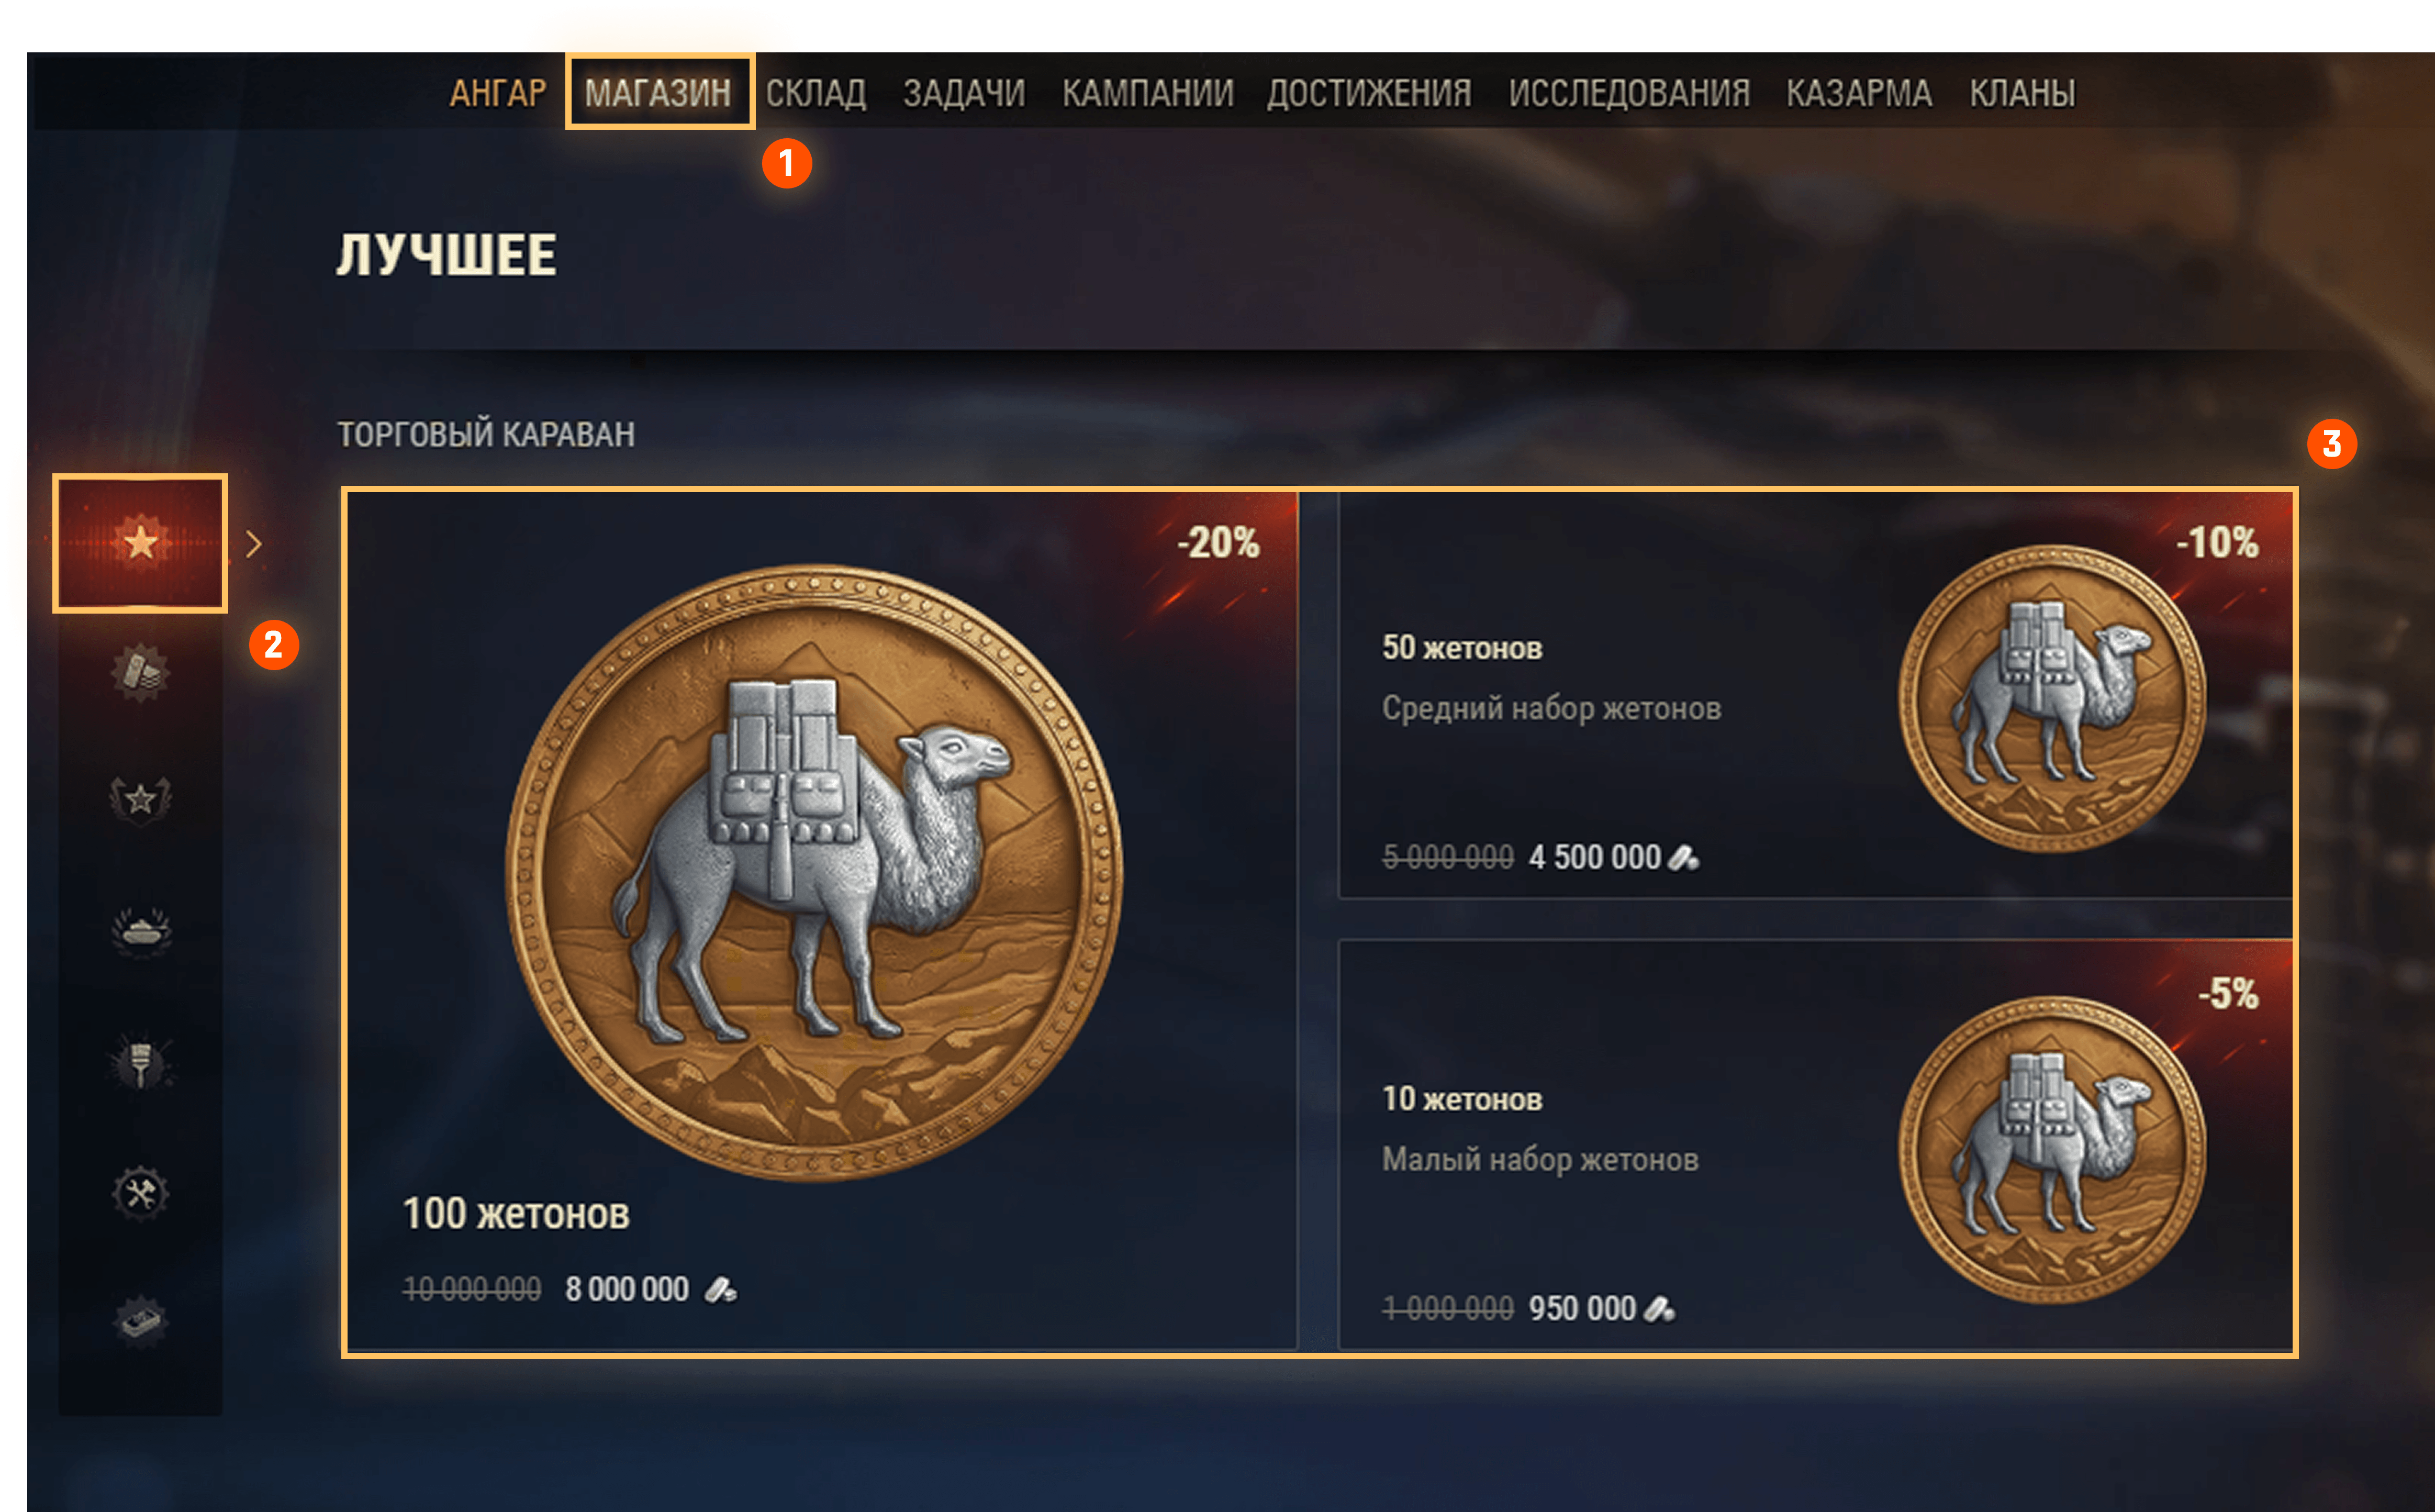Open the wrench and hammer equipment category

pos(140,1193)
